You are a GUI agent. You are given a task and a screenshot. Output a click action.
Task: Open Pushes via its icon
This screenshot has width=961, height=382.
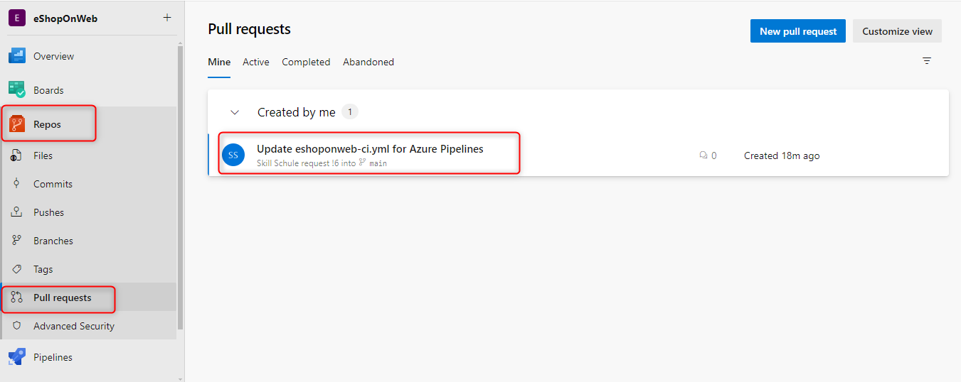click(x=17, y=212)
